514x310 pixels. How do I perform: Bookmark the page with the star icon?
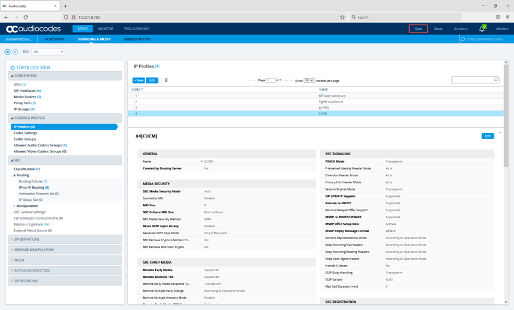click(342, 17)
